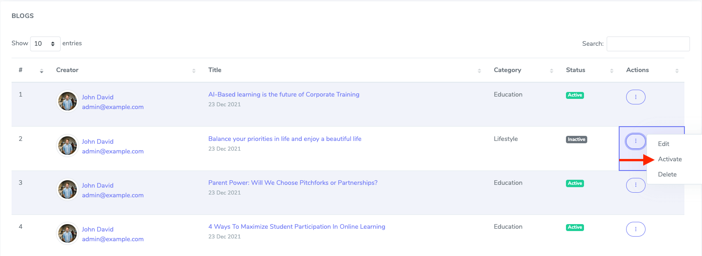The width and height of the screenshot is (702, 256).
Task: Open '4 Ways To Maximize Student Participation' link
Action: [x=297, y=227]
